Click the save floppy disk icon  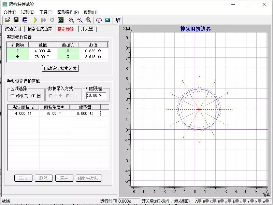(x=16, y=20)
